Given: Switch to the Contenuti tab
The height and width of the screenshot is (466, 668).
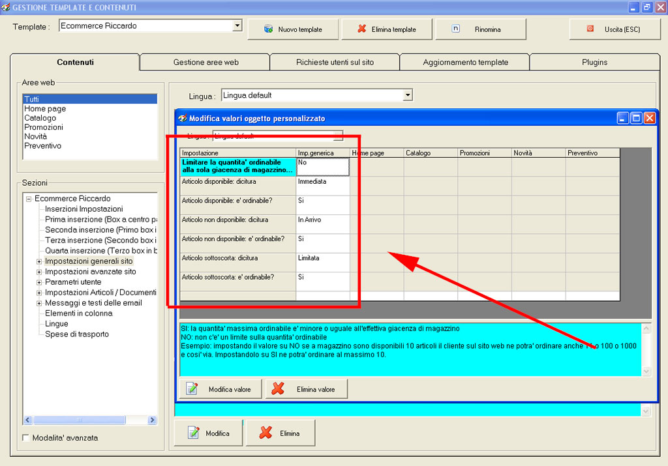Looking at the screenshot, I should [75, 62].
